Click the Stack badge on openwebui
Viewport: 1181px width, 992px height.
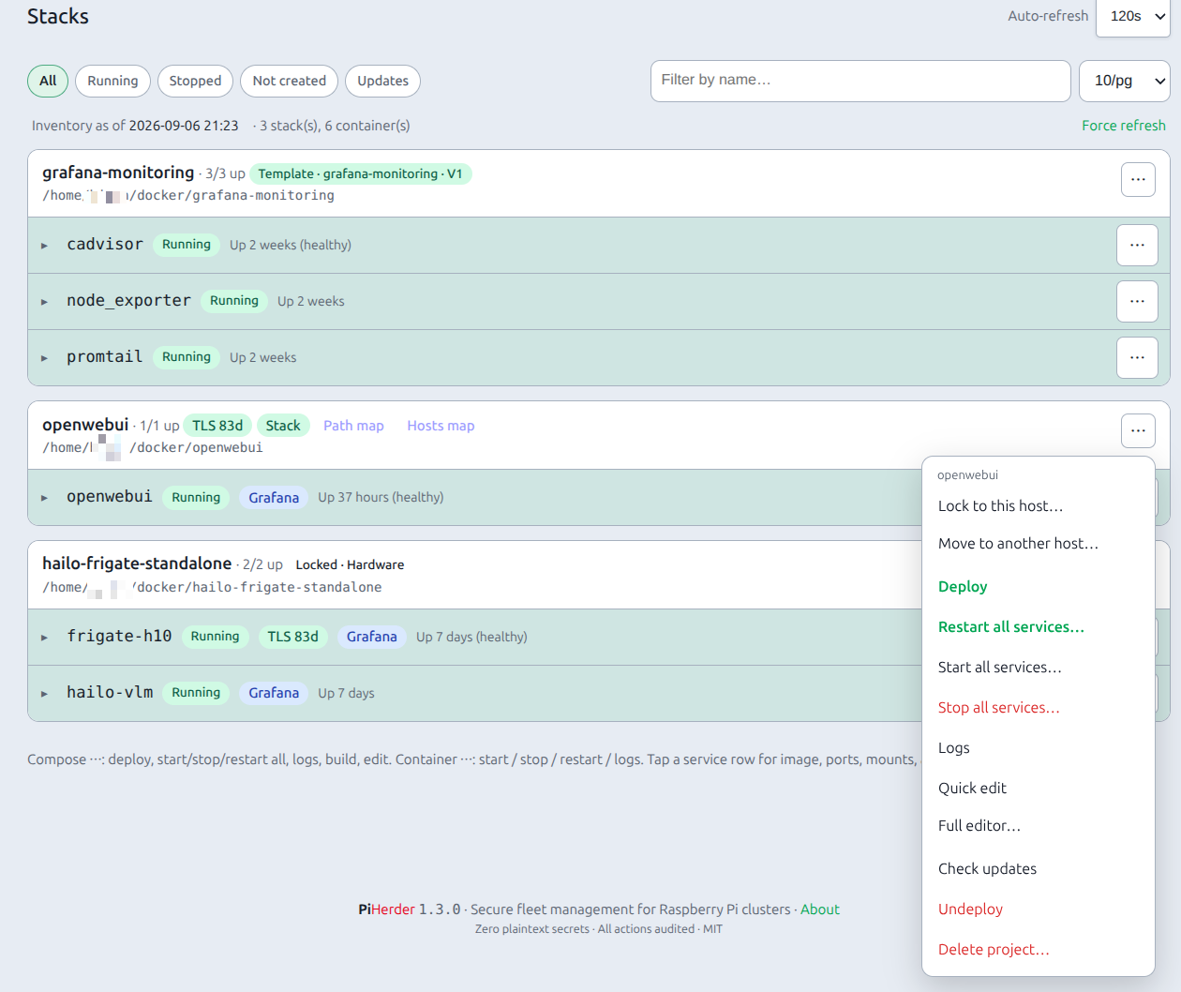[x=283, y=426]
